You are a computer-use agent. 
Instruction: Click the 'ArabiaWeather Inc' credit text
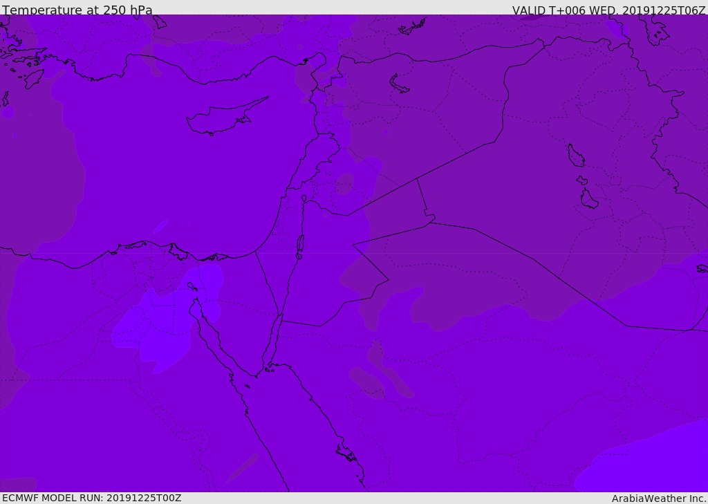coord(659,498)
